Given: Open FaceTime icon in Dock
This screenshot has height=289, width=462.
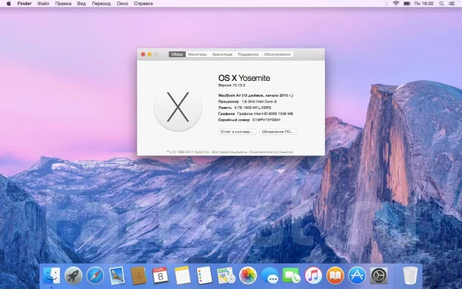Looking at the screenshot, I should pyautogui.click(x=292, y=275).
